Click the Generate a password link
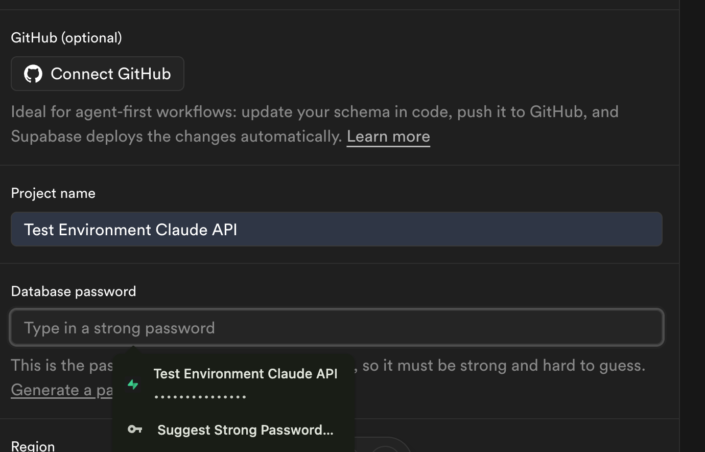The height and width of the screenshot is (452, 705). click(62, 390)
